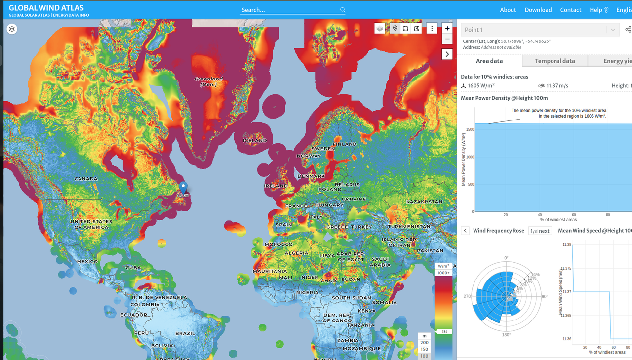Click the ALGERIA label on the map
The image size is (632, 360).
click(296, 253)
